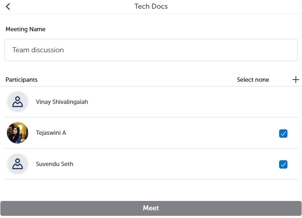Focus the Meeting Name text box
302x218 pixels.
(151, 50)
